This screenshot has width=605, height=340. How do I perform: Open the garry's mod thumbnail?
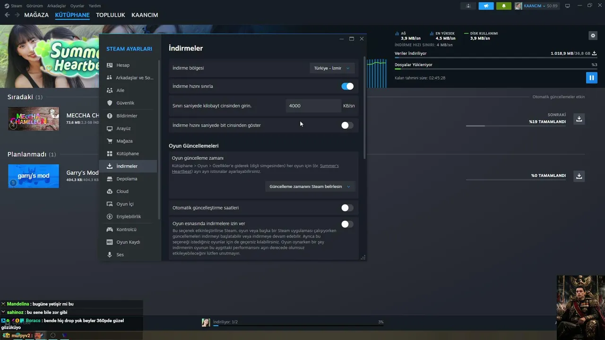34,176
